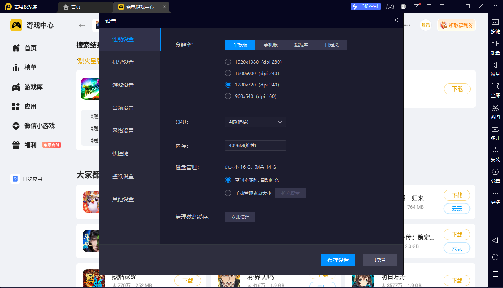Click 保存设置 to save settings
Image resolution: width=503 pixels, height=288 pixels.
[x=338, y=260]
